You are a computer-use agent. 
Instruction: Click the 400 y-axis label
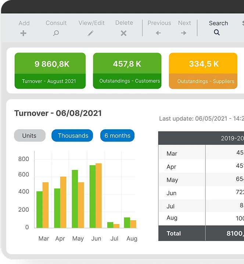24,191
